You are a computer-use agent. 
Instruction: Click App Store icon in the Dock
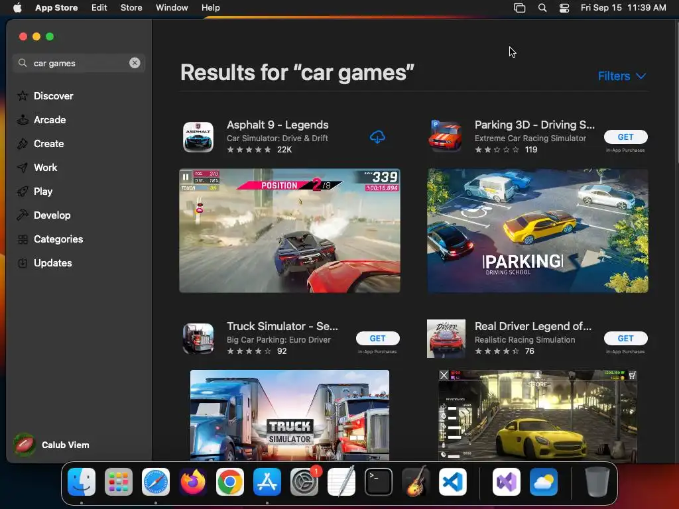point(267,482)
